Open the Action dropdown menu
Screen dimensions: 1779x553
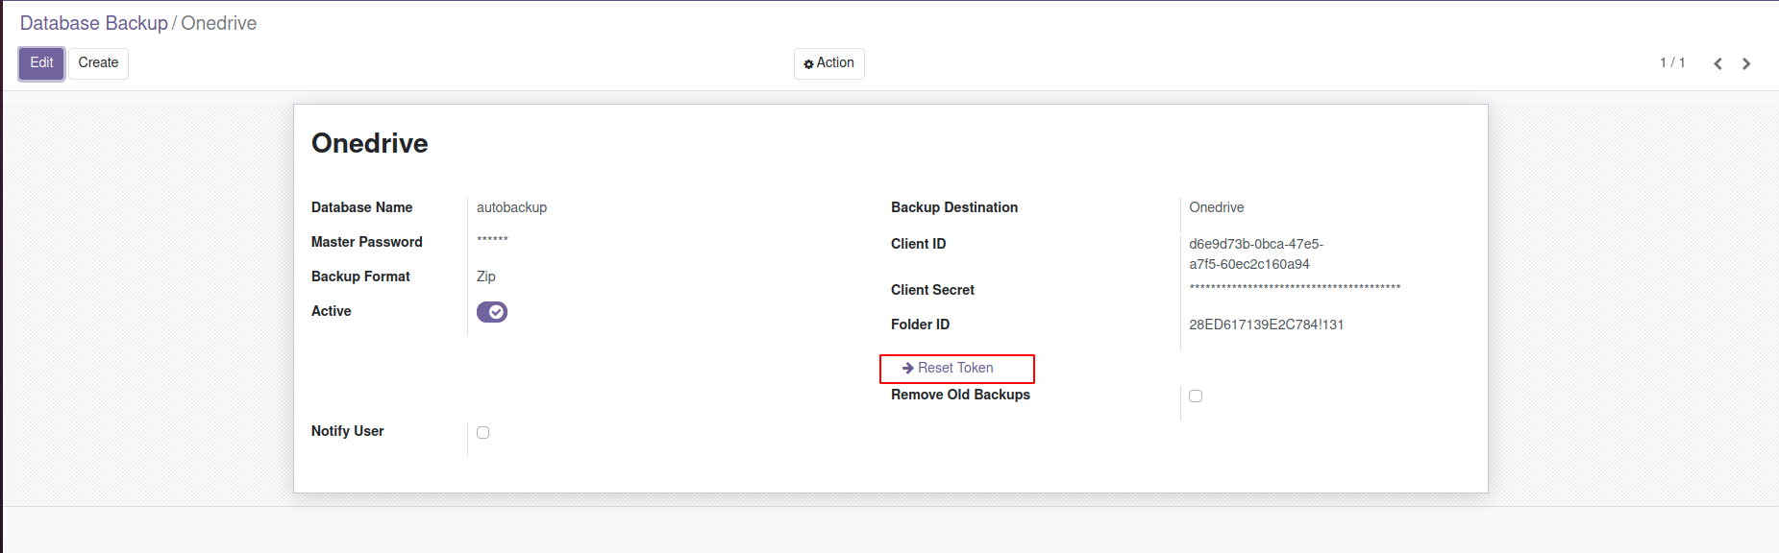[x=829, y=63]
